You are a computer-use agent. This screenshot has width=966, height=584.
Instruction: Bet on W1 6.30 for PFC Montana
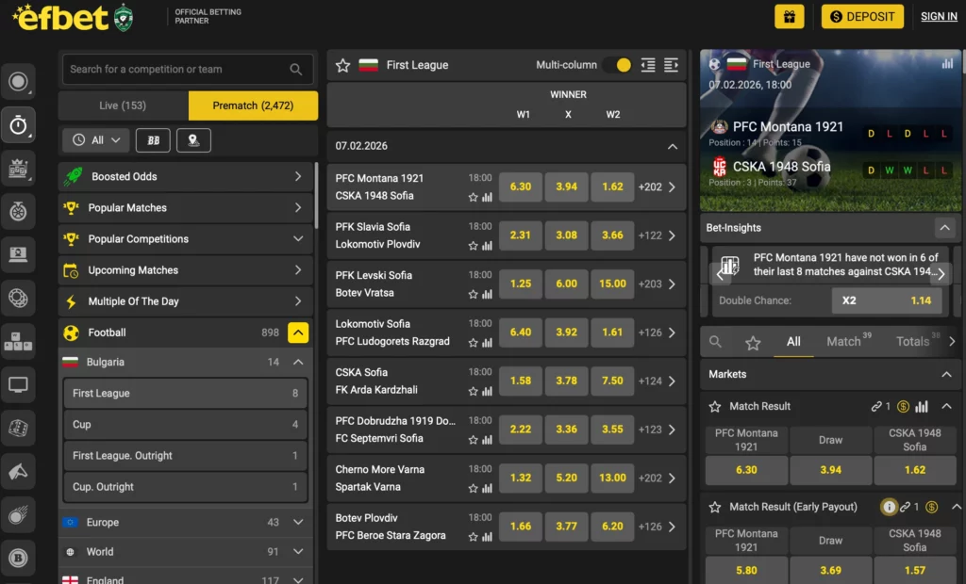(x=521, y=187)
